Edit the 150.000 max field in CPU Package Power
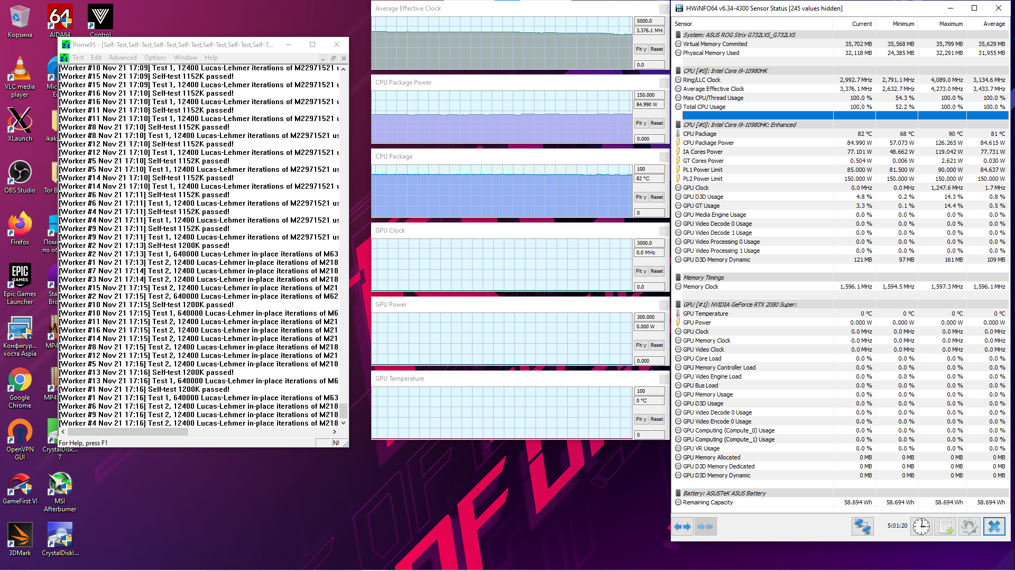 pyautogui.click(x=649, y=95)
